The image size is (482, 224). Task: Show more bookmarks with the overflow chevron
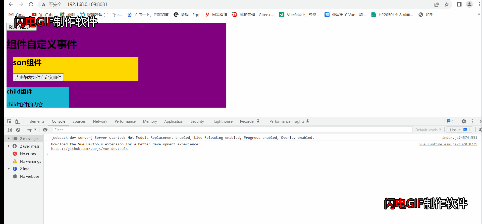coord(479,15)
